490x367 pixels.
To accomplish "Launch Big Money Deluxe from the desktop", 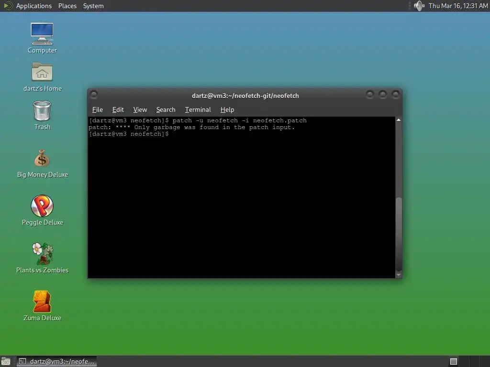I will coord(42,164).
